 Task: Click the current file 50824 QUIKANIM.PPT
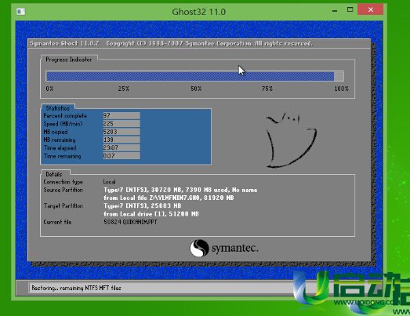pyautogui.click(x=130, y=222)
